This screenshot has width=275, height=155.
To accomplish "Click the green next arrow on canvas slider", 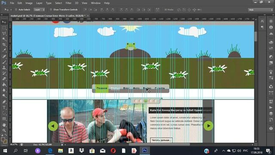I will [208, 126].
